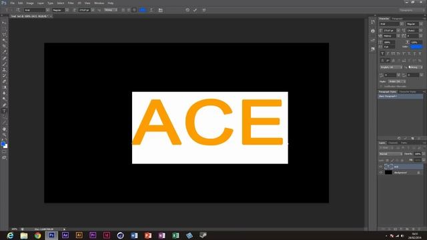Open Premiere Pro from the taskbar

(x=93, y=235)
